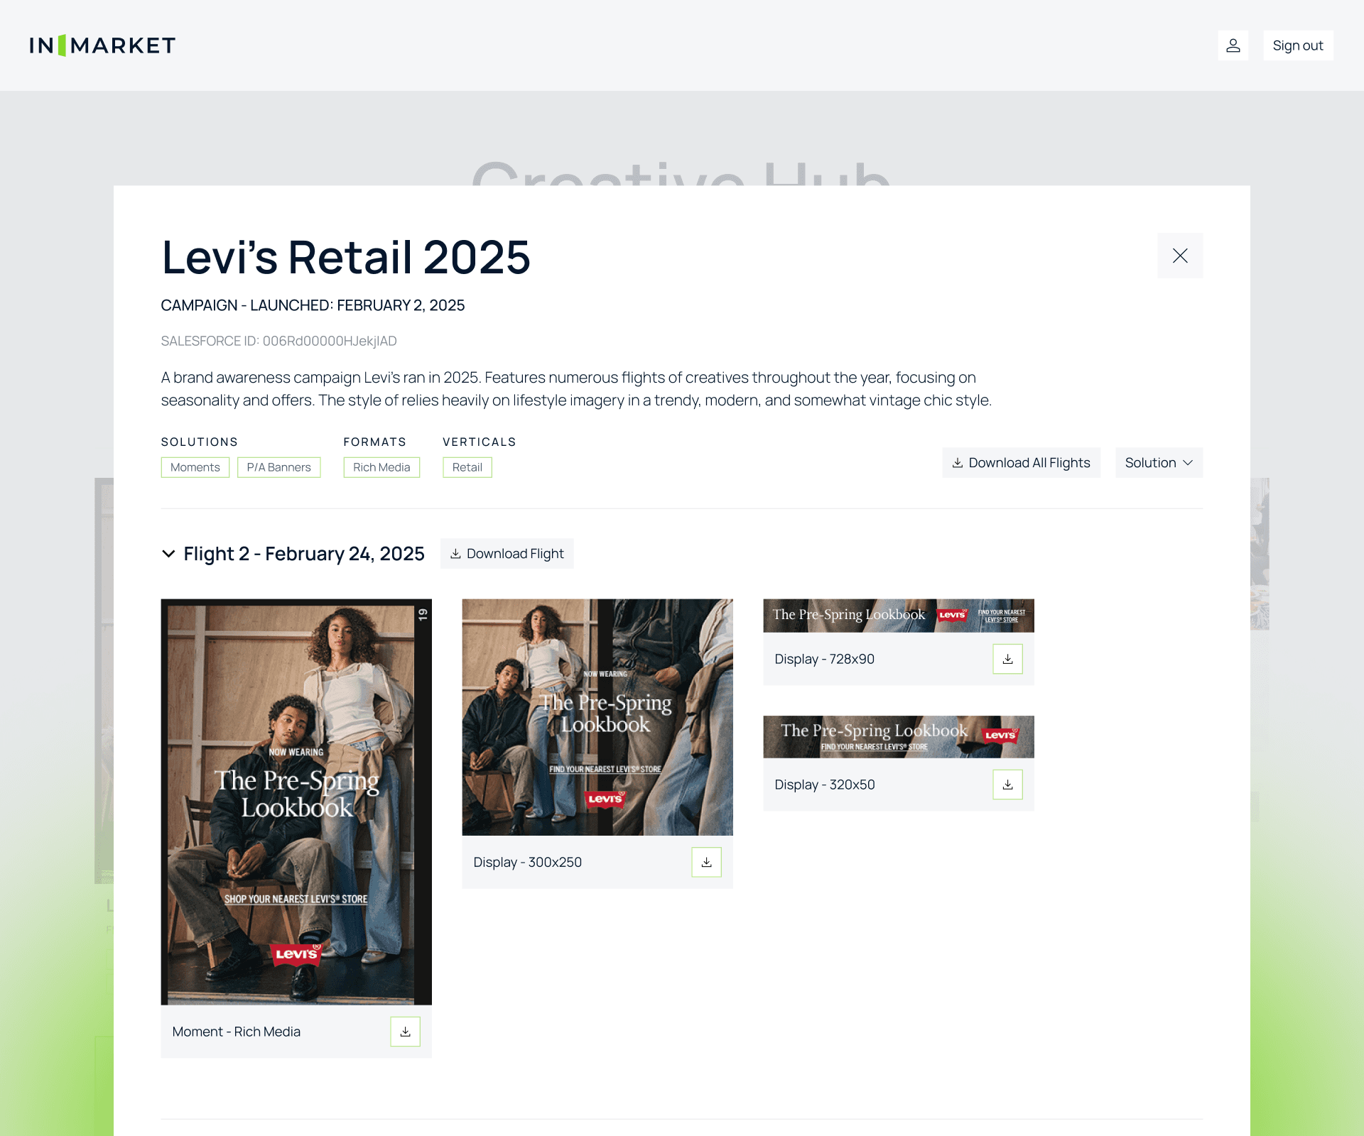Click the user profile icon

[x=1233, y=45]
